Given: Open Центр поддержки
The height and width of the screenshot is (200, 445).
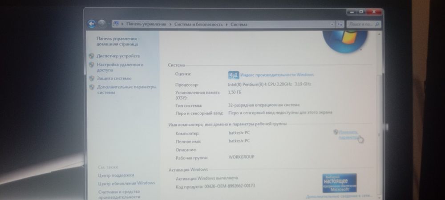Looking at the screenshot, I should pos(116,176).
